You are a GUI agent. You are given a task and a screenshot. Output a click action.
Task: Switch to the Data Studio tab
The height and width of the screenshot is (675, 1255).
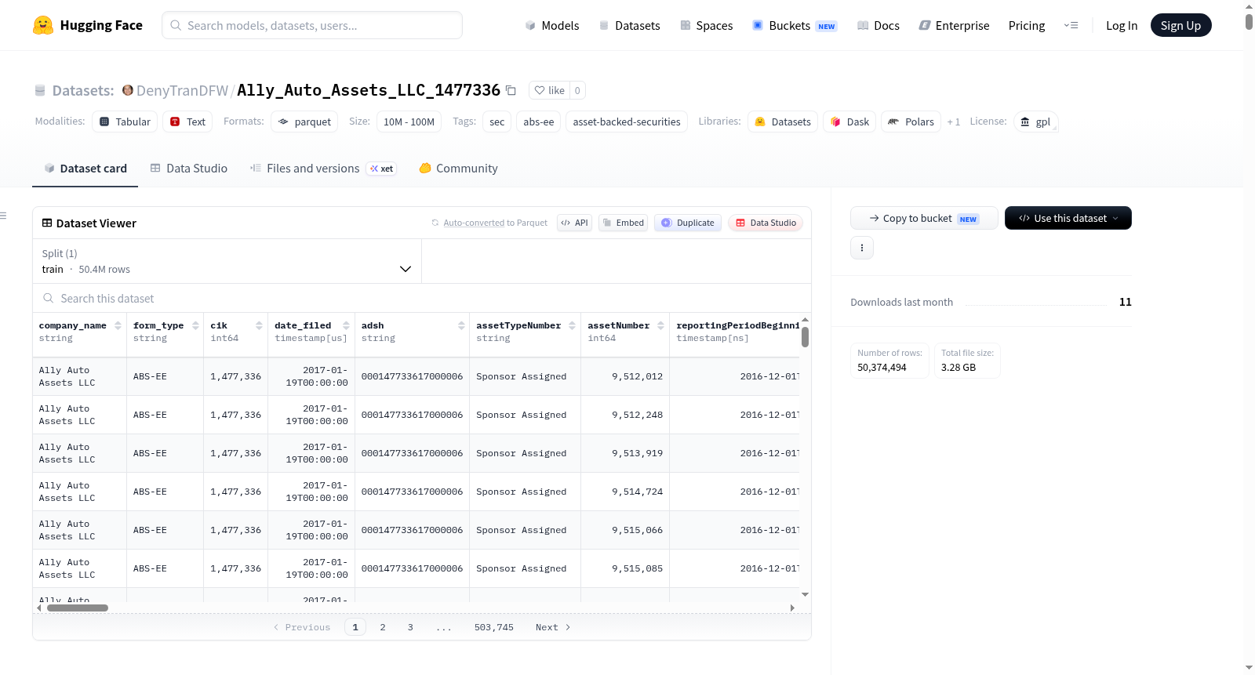[x=189, y=168]
